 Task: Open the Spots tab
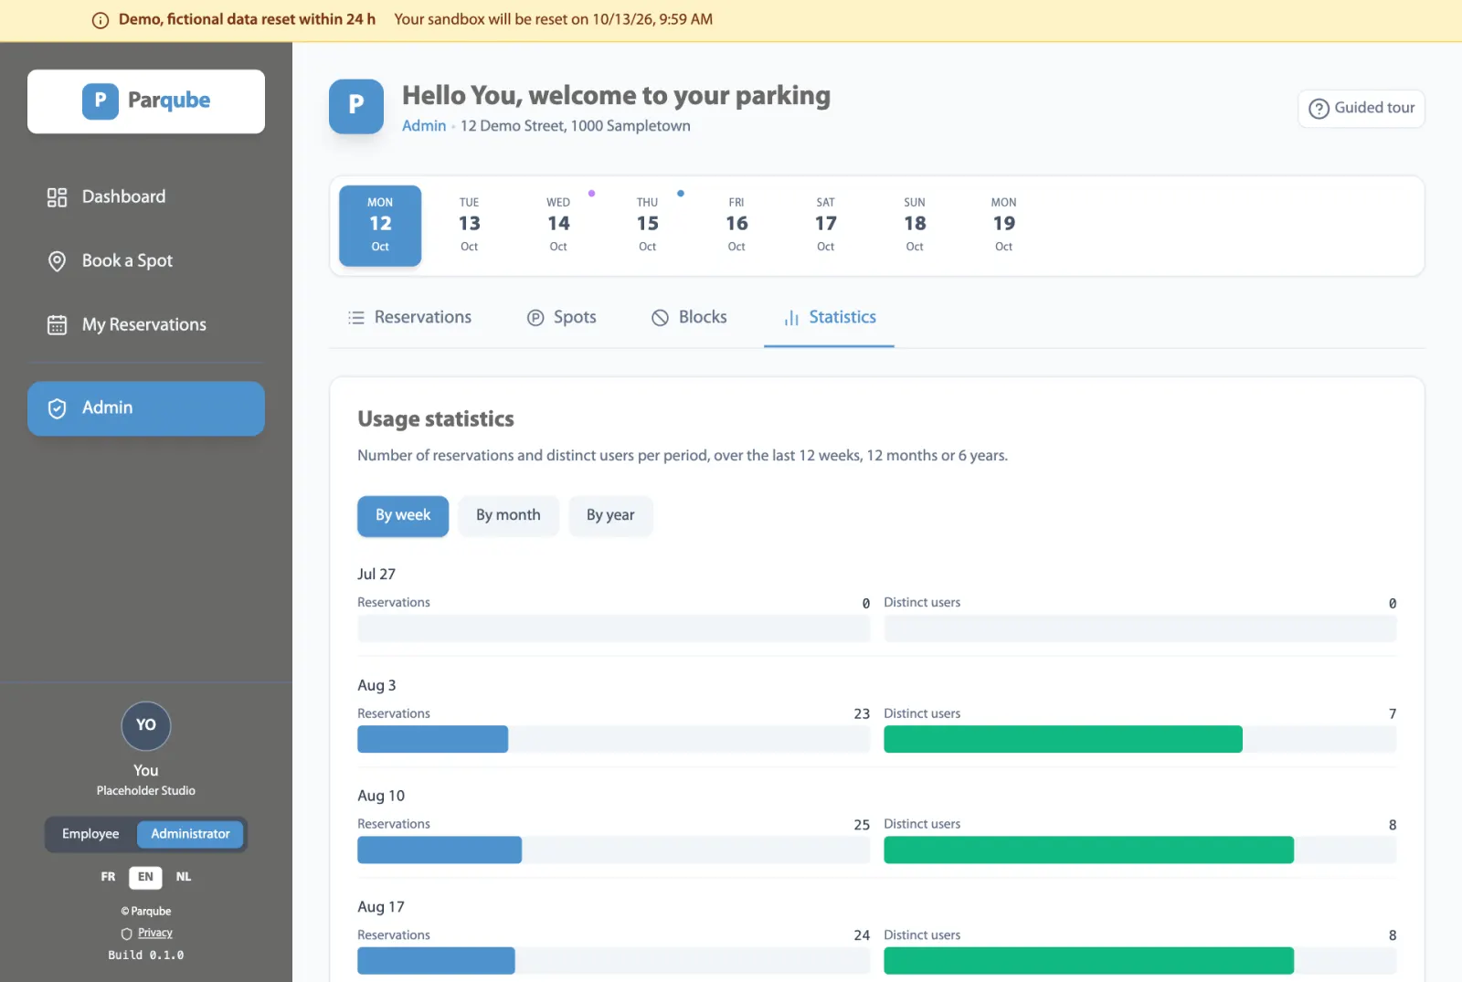tap(562, 318)
